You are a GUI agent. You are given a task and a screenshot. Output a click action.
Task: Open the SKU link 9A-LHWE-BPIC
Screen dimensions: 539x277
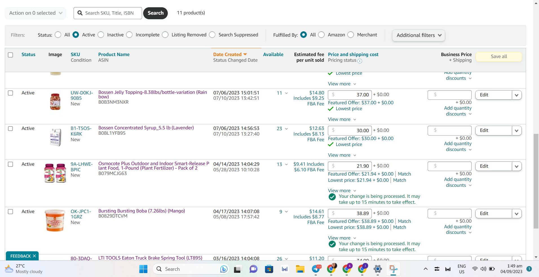tap(81, 167)
